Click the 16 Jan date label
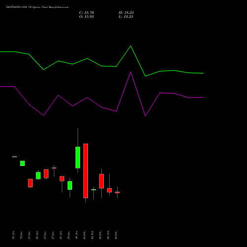247x247 pixels. (13, 235)
